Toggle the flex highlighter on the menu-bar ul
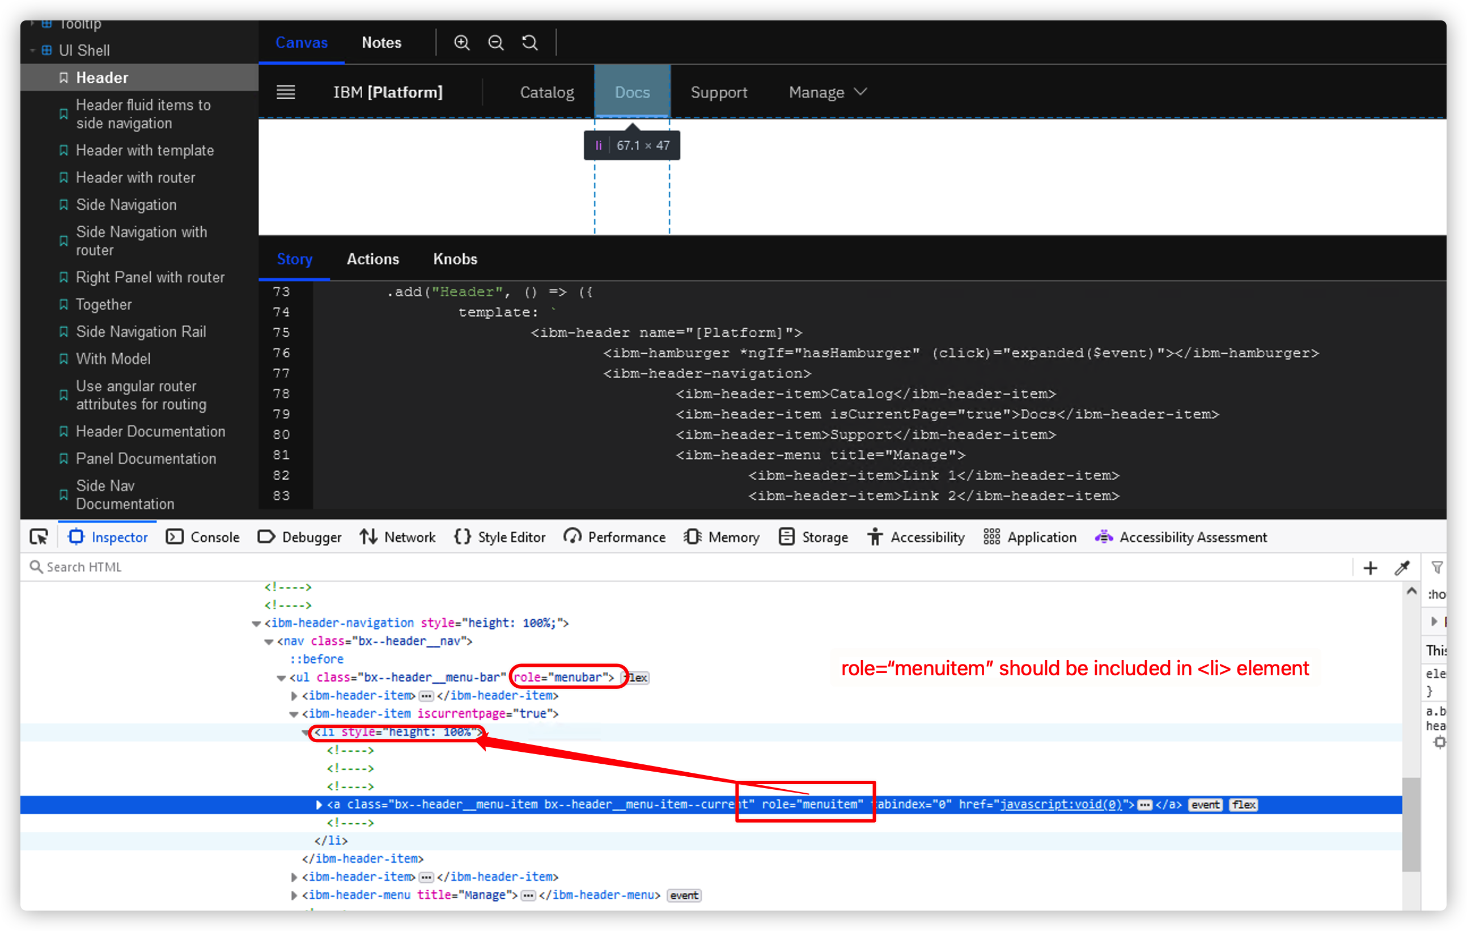This screenshot has width=1467, height=931. coord(636,677)
